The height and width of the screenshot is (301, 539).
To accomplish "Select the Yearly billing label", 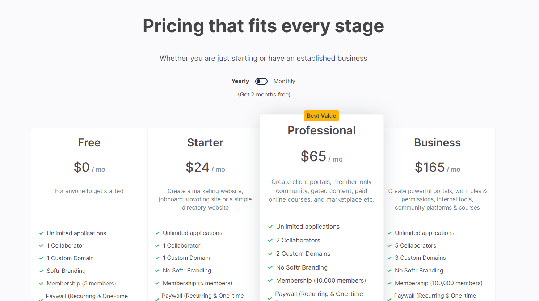I will (x=240, y=81).
